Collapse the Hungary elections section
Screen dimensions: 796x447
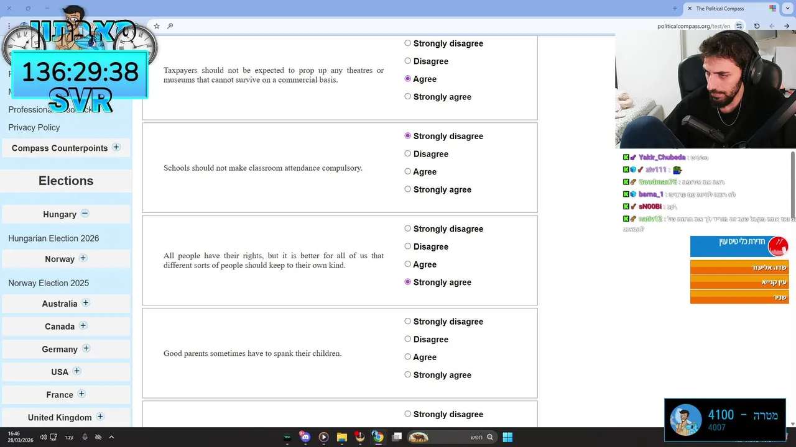point(85,214)
